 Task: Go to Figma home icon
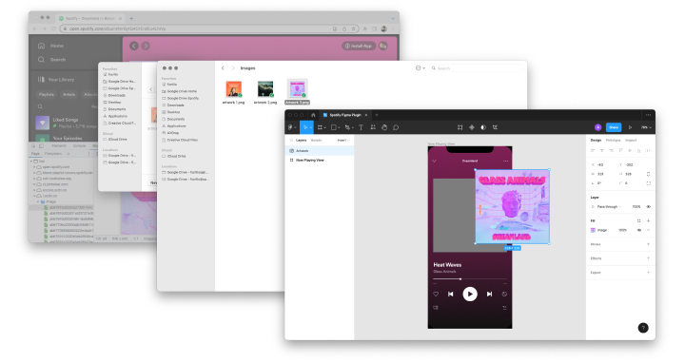click(313, 115)
